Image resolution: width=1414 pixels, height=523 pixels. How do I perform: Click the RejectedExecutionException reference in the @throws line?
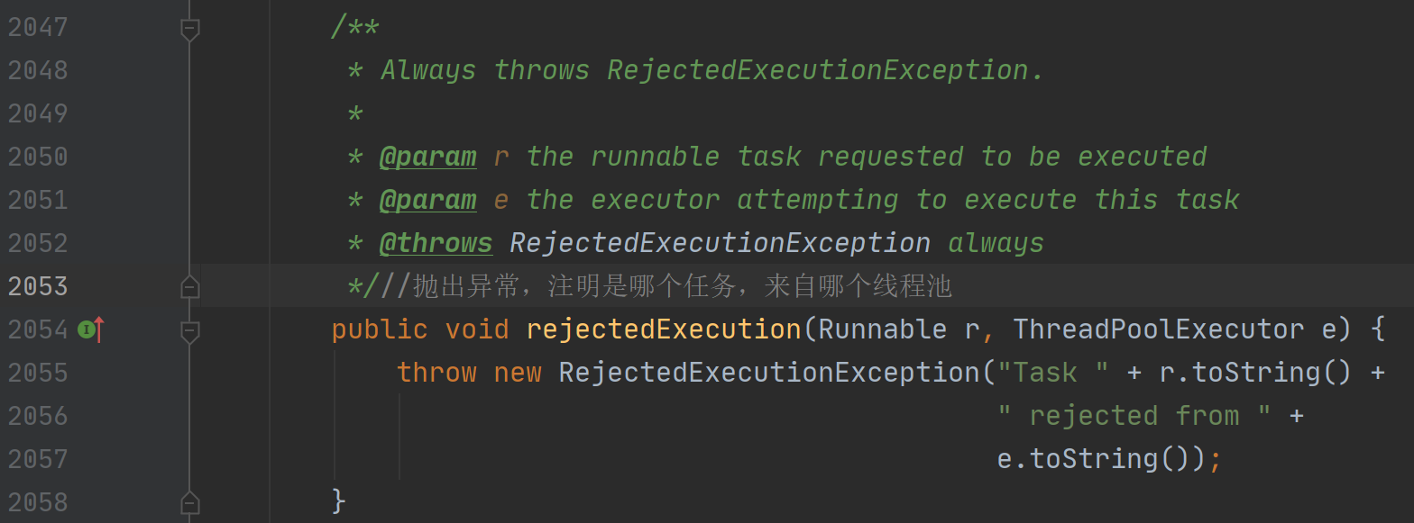pos(721,243)
